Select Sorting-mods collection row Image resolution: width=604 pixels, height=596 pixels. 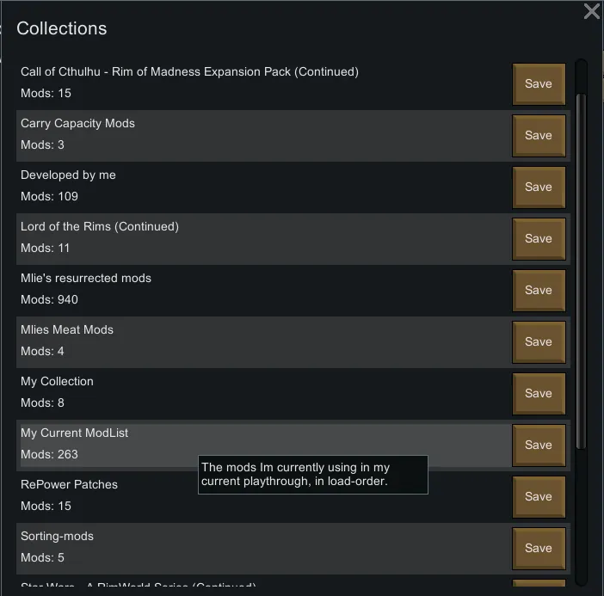tap(258, 548)
